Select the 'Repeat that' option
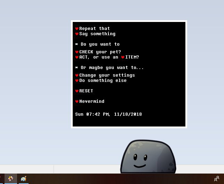Viewport: 224px width, 184px height. tap(95, 29)
